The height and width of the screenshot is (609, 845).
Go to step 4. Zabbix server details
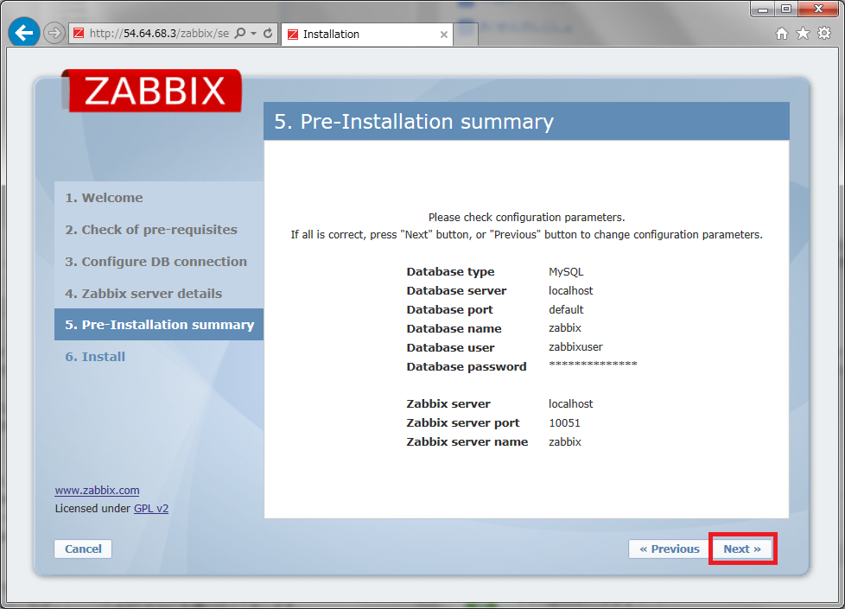click(143, 293)
